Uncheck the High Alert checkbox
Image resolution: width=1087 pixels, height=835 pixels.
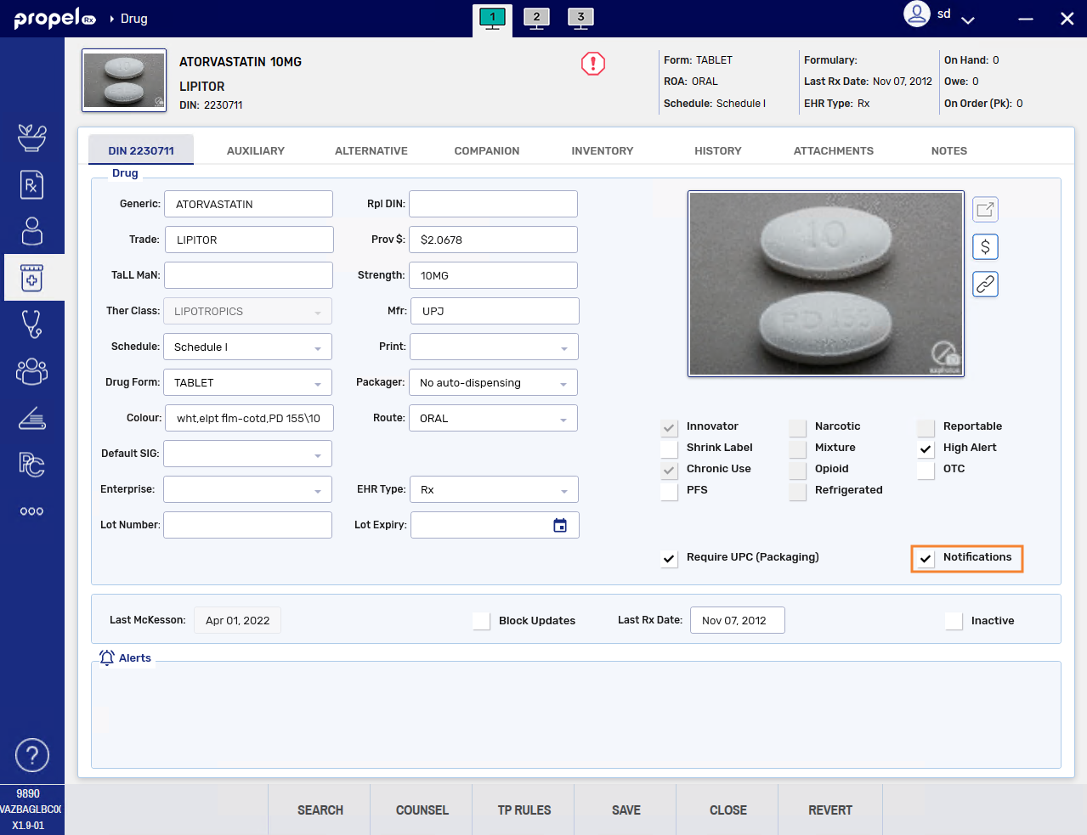[926, 449]
